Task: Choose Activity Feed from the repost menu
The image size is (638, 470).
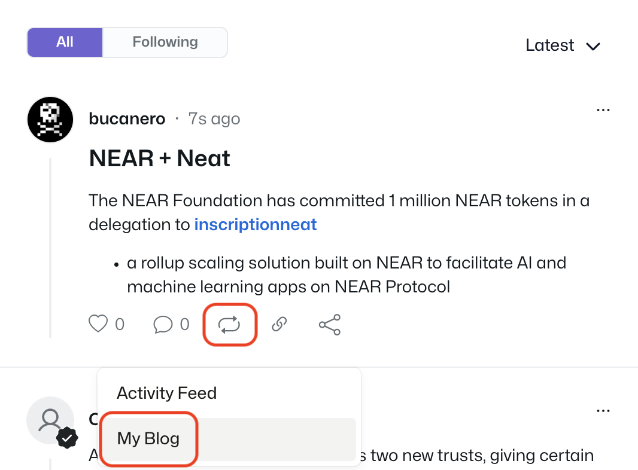Action: [x=167, y=393]
